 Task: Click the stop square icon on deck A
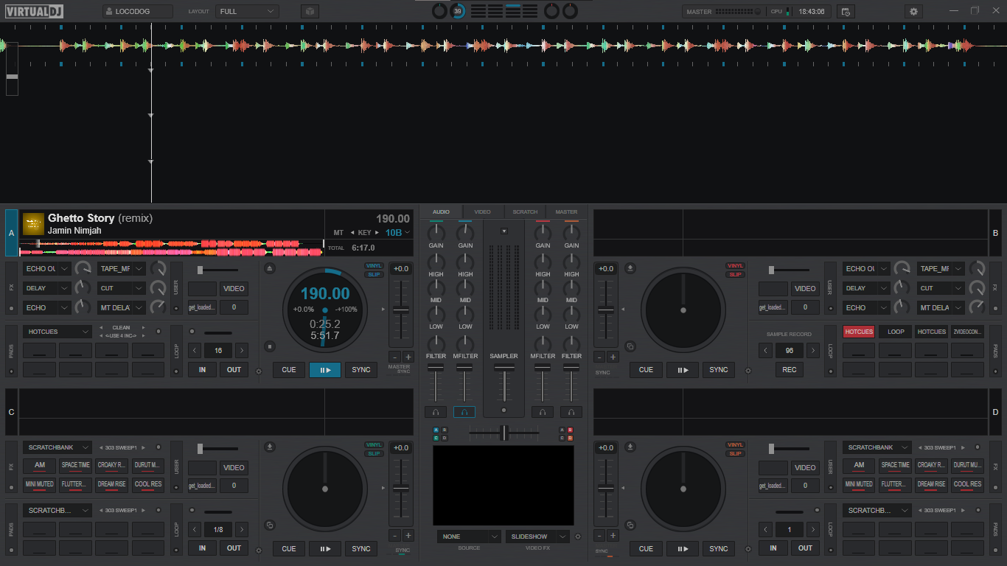(x=270, y=346)
